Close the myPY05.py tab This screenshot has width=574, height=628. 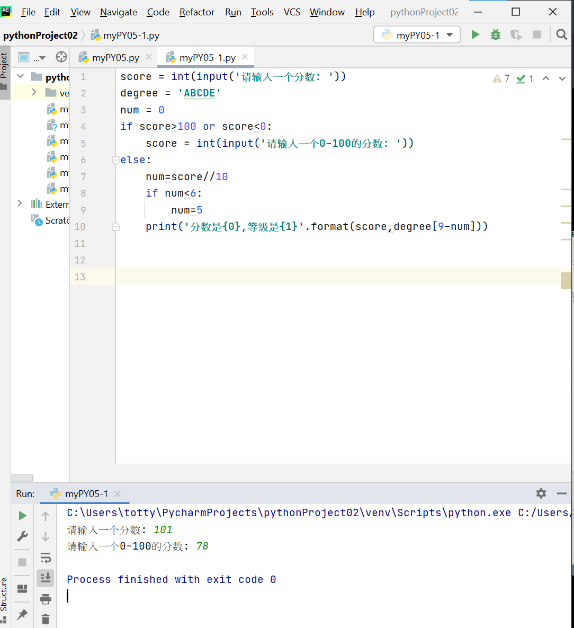(149, 57)
